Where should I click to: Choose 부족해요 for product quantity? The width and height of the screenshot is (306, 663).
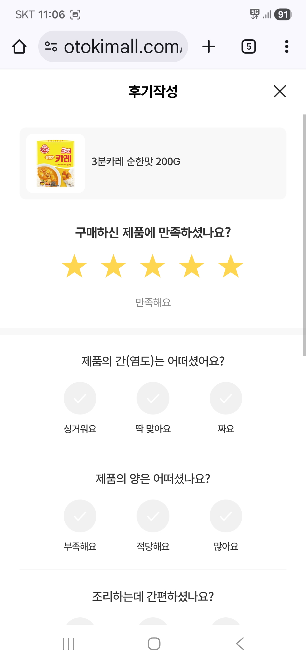point(80,516)
